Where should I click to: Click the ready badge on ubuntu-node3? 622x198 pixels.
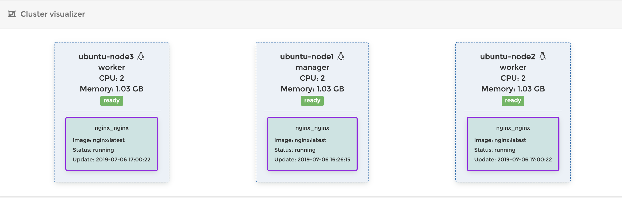pyautogui.click(x=112, y=101)
